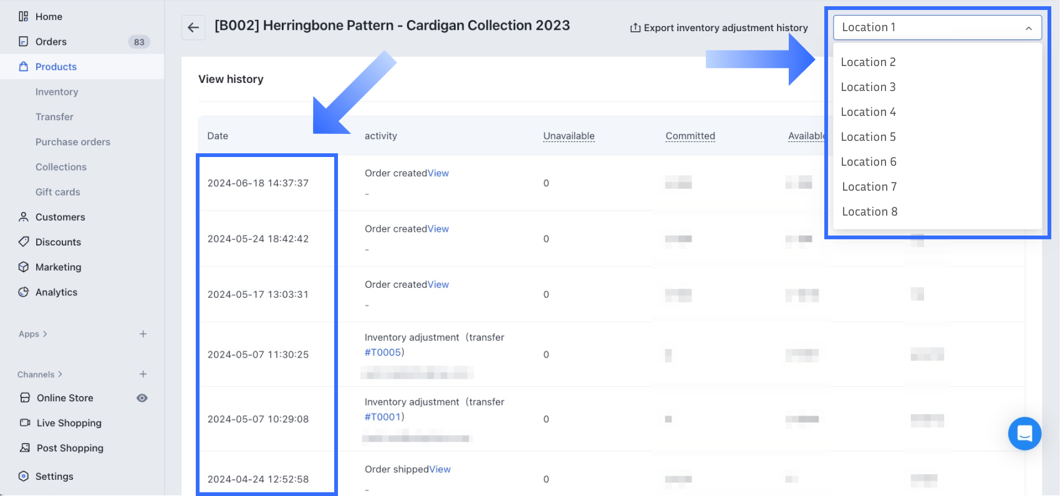
Task: Open the chat support bubble icon
Action: [1024, 433]
